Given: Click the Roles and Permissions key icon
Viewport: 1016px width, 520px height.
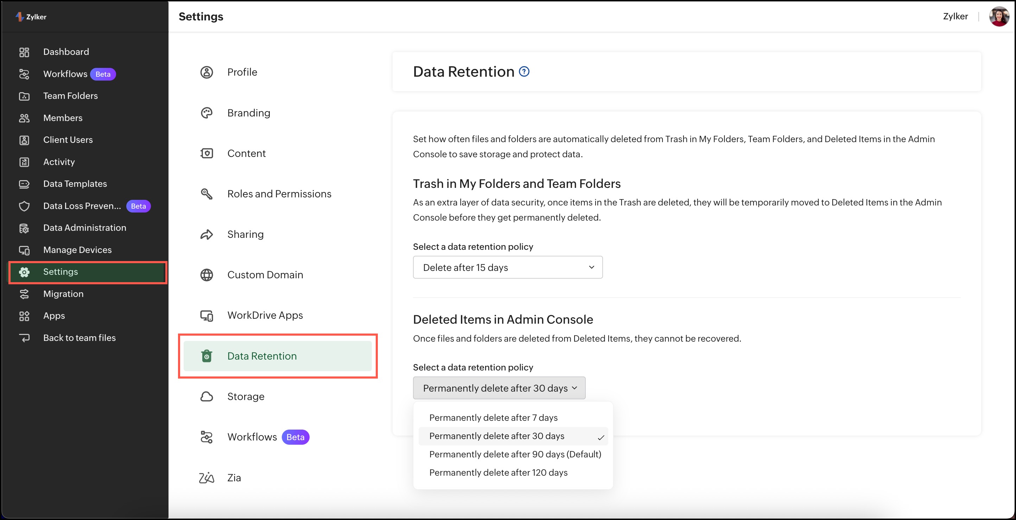Looking at the screenshot, I should pos(207,194).
